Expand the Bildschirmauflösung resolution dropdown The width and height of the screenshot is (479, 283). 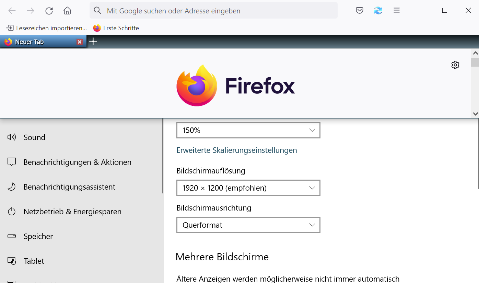click(248, 188)
